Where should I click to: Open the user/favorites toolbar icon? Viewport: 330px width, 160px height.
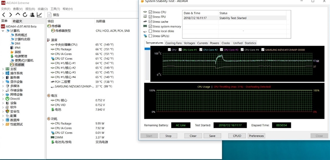pyautogui.click(x=32, y=15)
